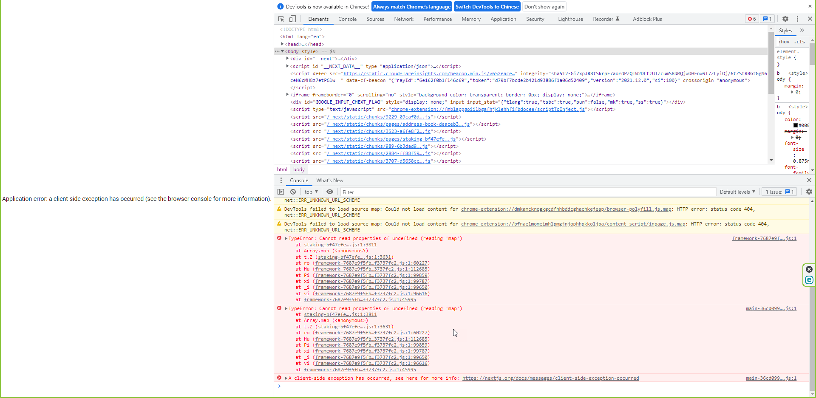This screenshot has height=398, width=816.
Task: Open the console drawer three-dot menu
Action: [281, 181]
